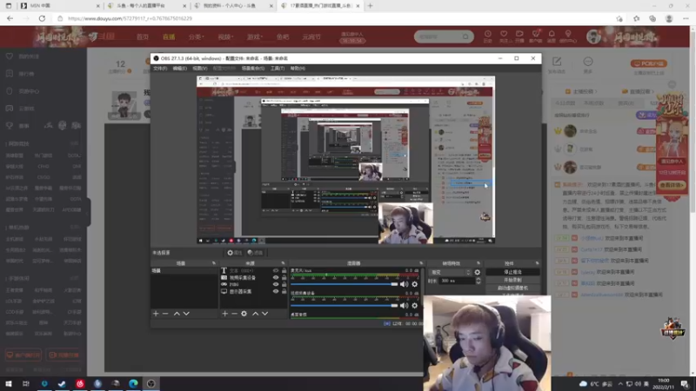The height and width of the screenshot is (391, 696).
Task: Move the scene up in list
Action: tap(177, 314)
